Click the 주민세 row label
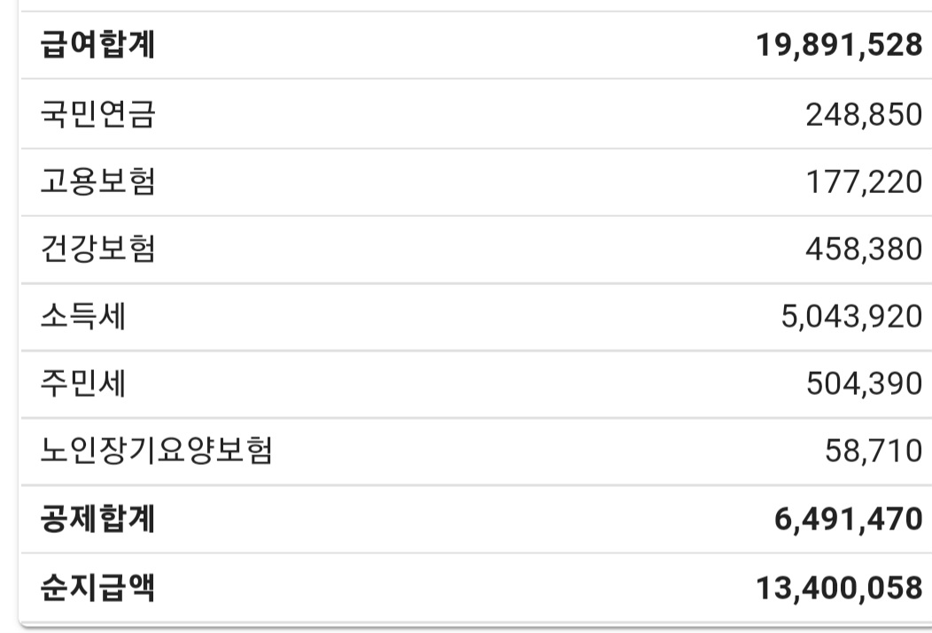932x633 pixels. coord(83,383)
